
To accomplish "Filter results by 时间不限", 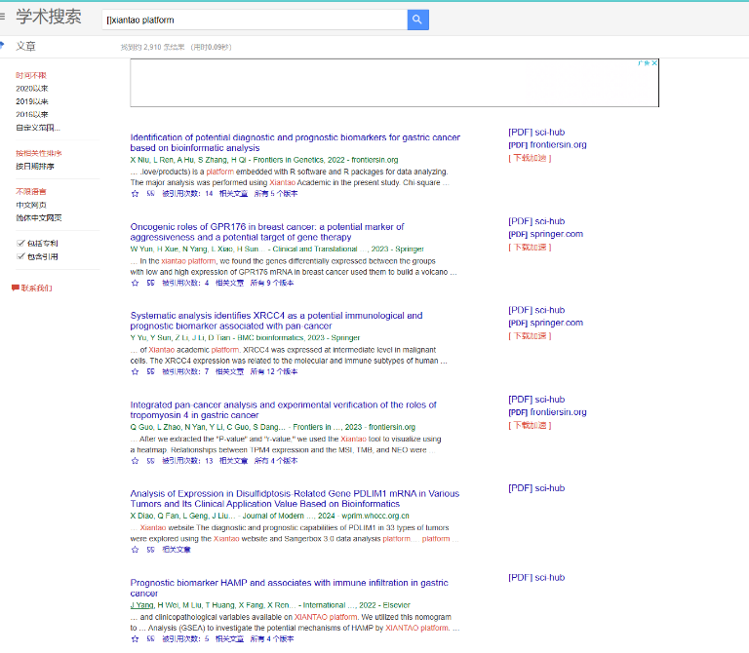I will [x=31, y=75].
